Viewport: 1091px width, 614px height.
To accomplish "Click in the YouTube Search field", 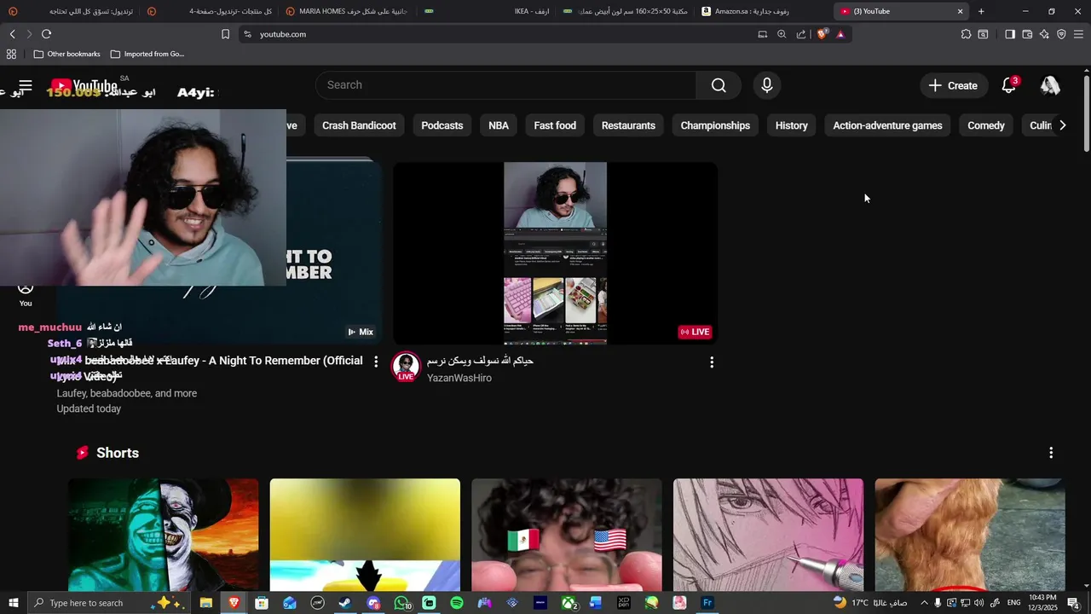I will point(506,85).
